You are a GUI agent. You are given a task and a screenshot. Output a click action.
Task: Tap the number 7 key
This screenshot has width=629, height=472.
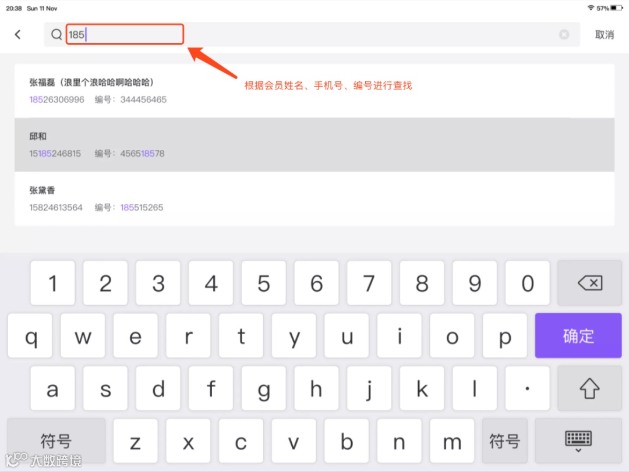(x=369, y=283)
